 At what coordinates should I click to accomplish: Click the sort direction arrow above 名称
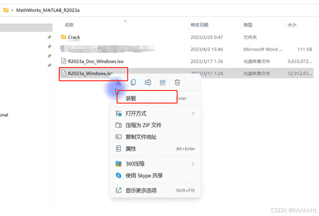coord(125,21)
